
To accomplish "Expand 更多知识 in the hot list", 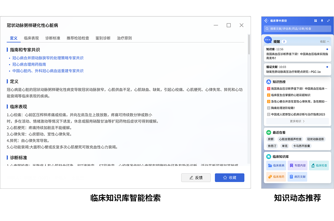I will click(x=297, y=121).
